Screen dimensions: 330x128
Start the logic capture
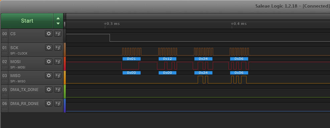point(27,21)
